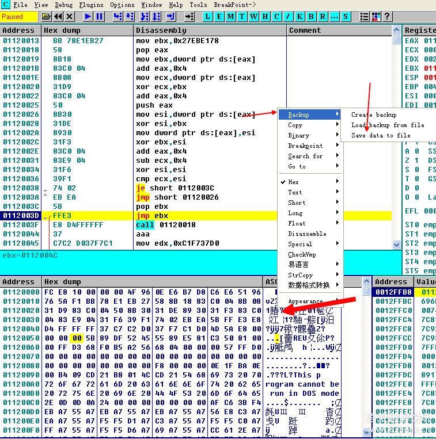Open the Memory map window (M)
The width and height of the screenshot is (436, 439).
pos(231,17)
